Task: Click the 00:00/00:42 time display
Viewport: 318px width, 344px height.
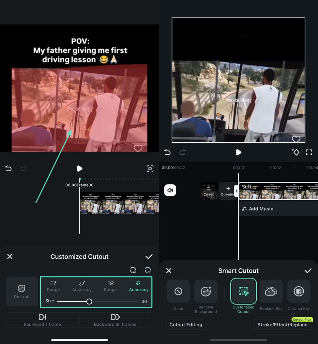Action: tap(173, 168)
